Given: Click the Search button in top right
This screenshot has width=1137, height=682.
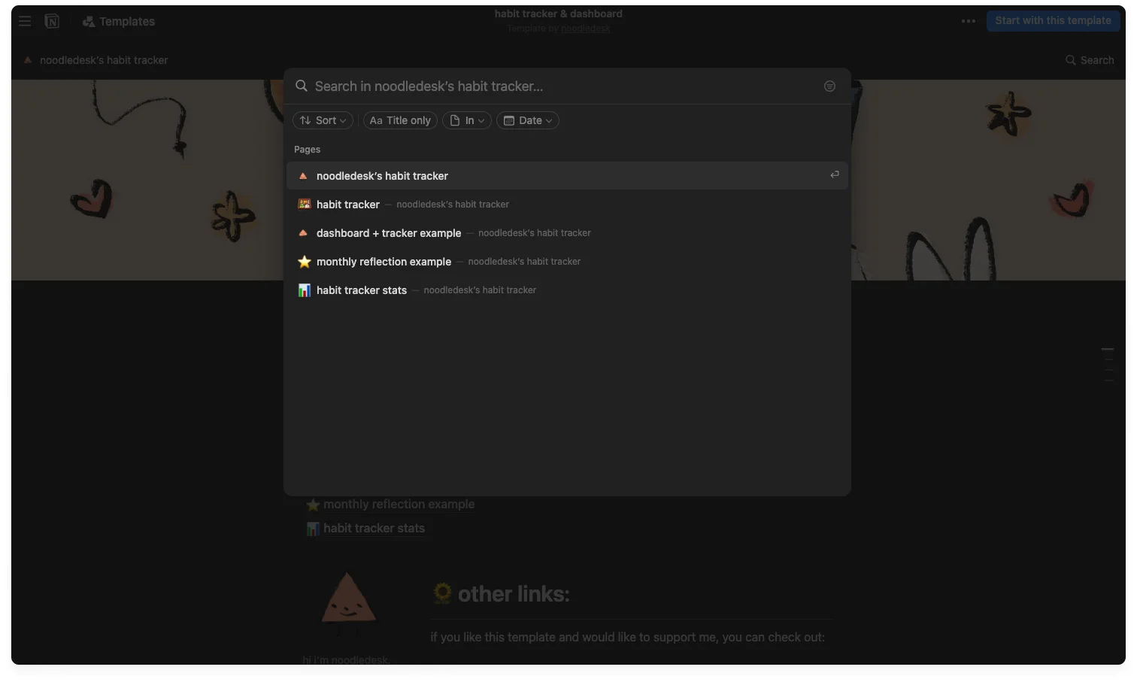Looking at the screenshot, I should point(1090,60).
